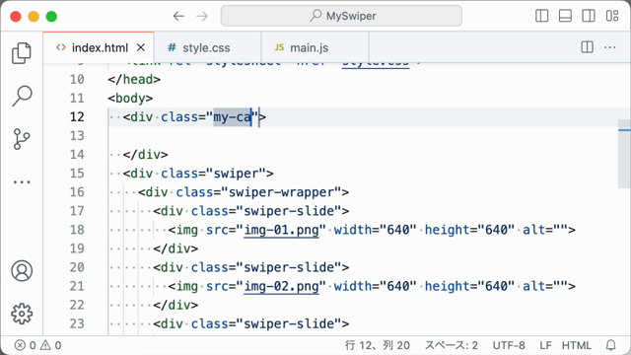
Task: Open errors and warnings status item
Action: point(38,345)
